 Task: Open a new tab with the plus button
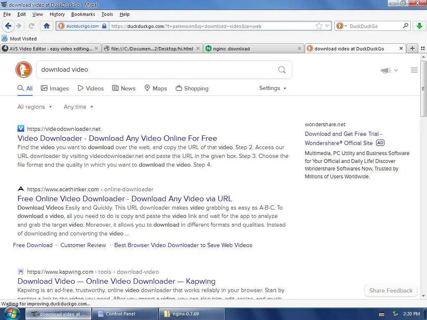(x=412, y=48)
